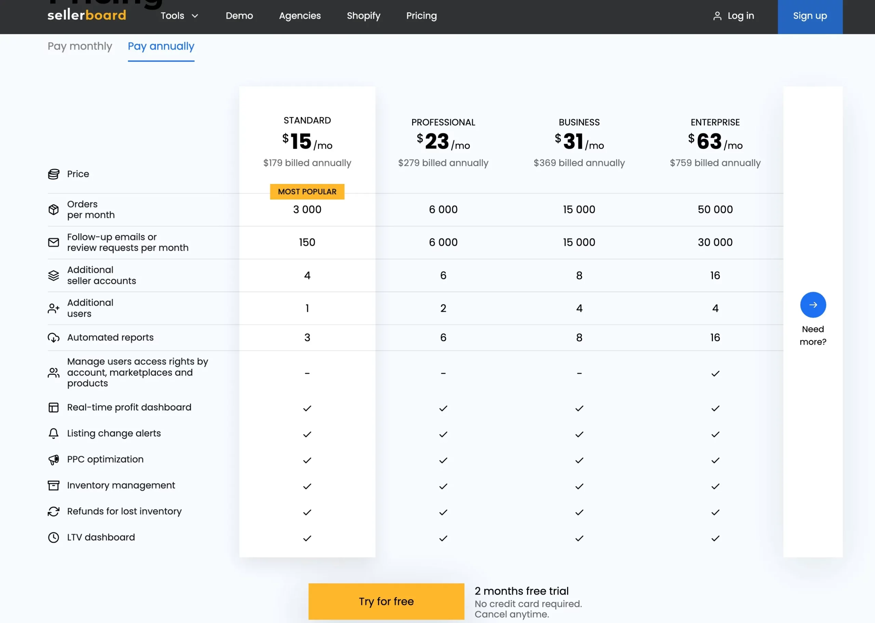875x623 pixels.
Task: Click the 'Automated reports' row label
Action: [110, 337]
